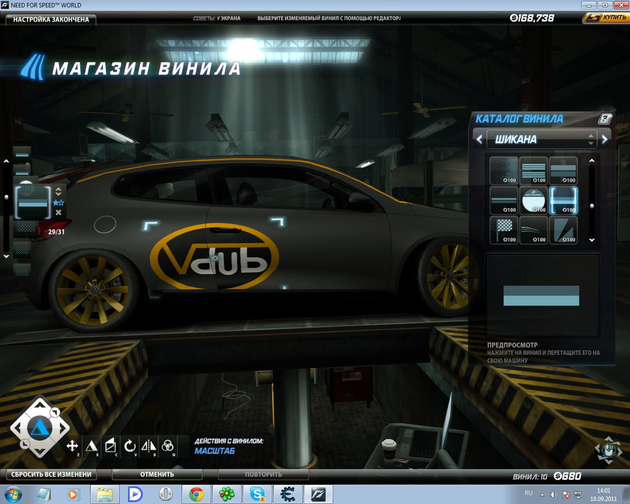The height and width of the screenshot is (504, 630).
Task: Select the dotted pattern layer below the selected layer
Action: click(25, 228)
